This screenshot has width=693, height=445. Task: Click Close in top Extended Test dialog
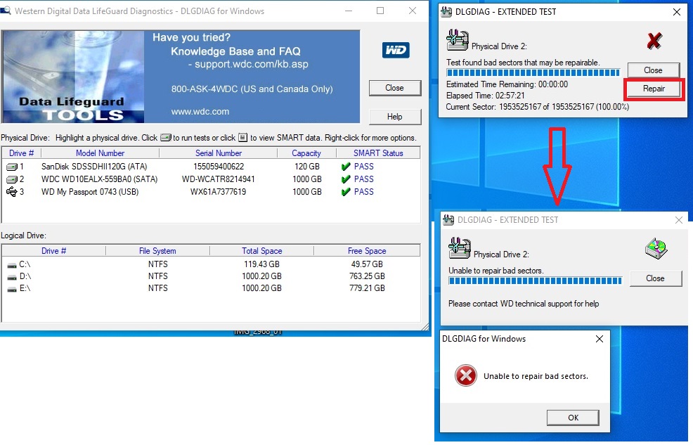(x=653, y=70)
